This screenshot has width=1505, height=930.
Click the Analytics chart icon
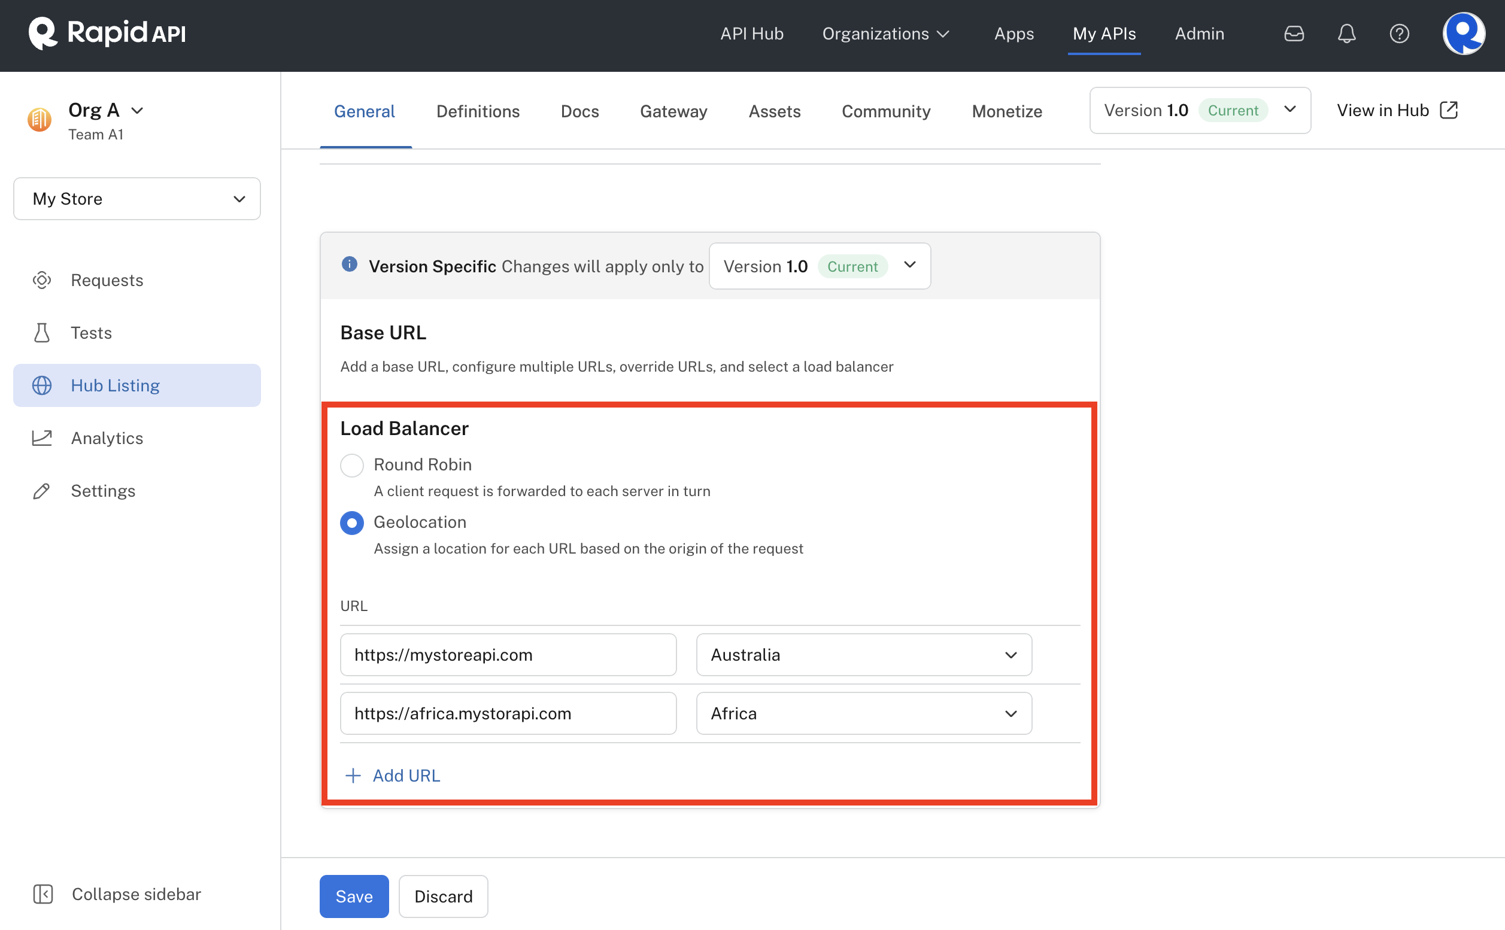click(42, 438)
